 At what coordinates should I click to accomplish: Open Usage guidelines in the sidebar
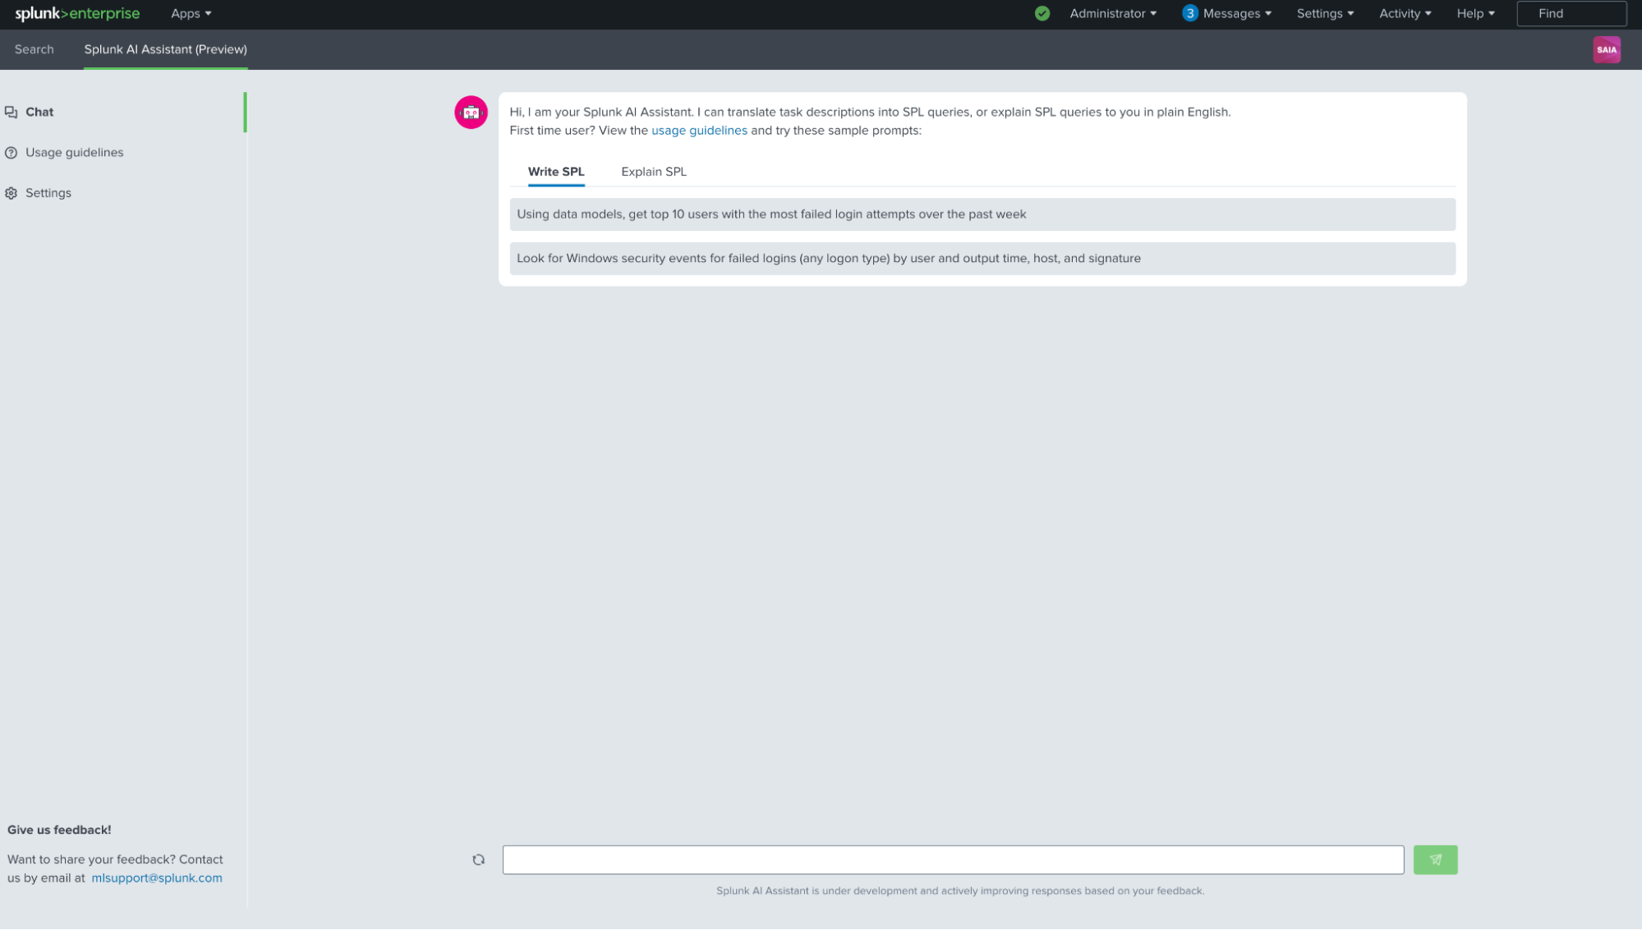75,153
